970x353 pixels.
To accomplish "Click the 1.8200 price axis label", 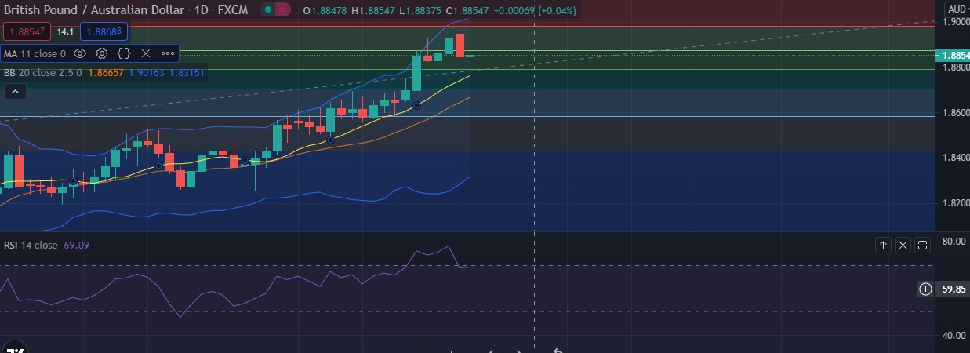I will pyautogui.click(x=957, y=202).
